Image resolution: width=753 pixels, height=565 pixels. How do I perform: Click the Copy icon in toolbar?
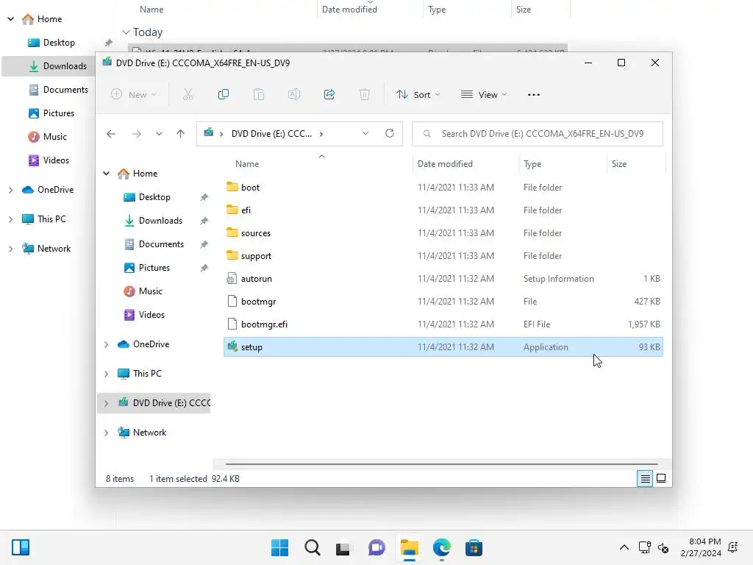pyautogui.click(x=224, y=94)
